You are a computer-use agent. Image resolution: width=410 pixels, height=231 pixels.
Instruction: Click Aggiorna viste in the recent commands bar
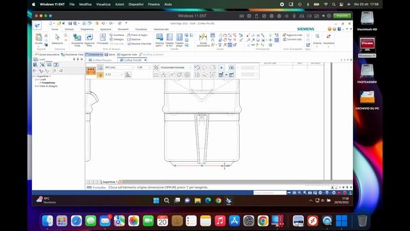127,55
